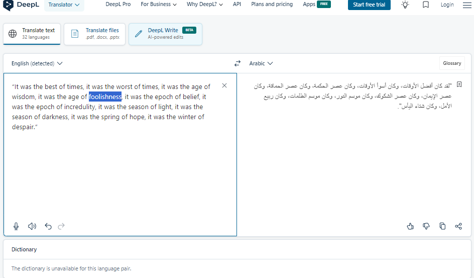
Task: Give thumbs down to the translation
Action: pyautogui.click(x=426, y=226)
